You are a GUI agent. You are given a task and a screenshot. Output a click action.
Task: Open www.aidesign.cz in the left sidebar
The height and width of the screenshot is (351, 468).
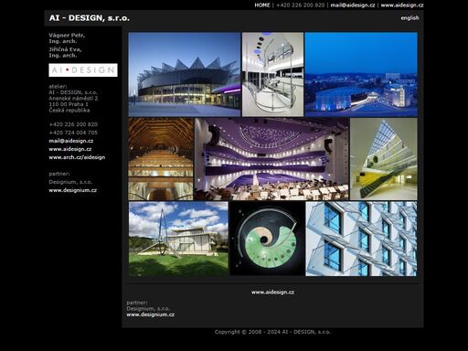click(70, 149)
